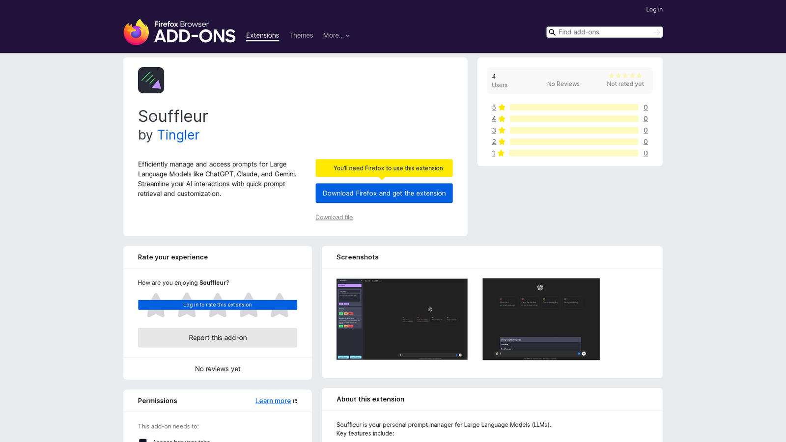Click the 5-star rating bar

(x=574, y=107)
